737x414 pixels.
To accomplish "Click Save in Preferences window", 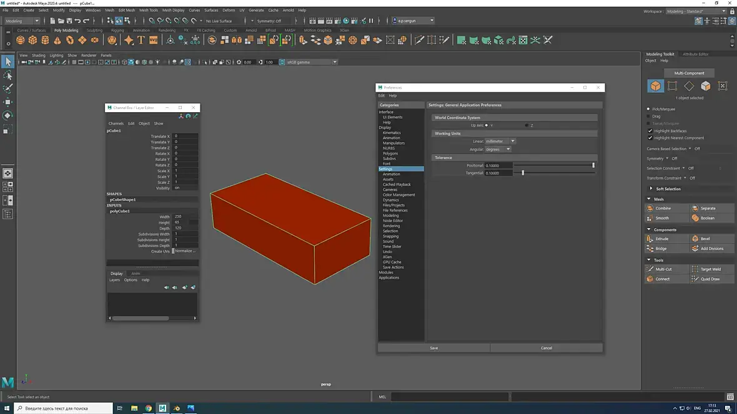I will (x=433, y=348).
